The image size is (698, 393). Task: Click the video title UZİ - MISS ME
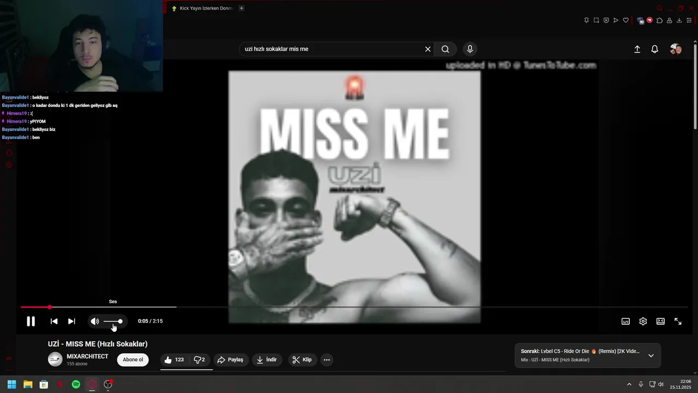98,344
